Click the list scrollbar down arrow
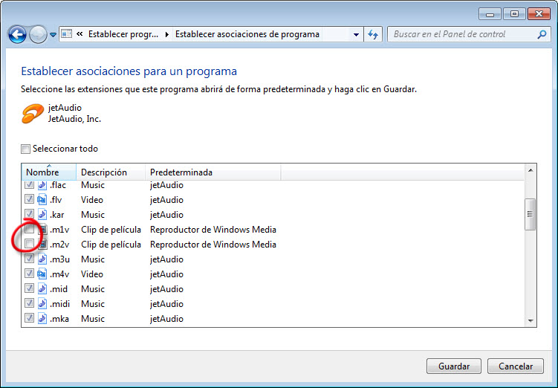 coord(531,320)
